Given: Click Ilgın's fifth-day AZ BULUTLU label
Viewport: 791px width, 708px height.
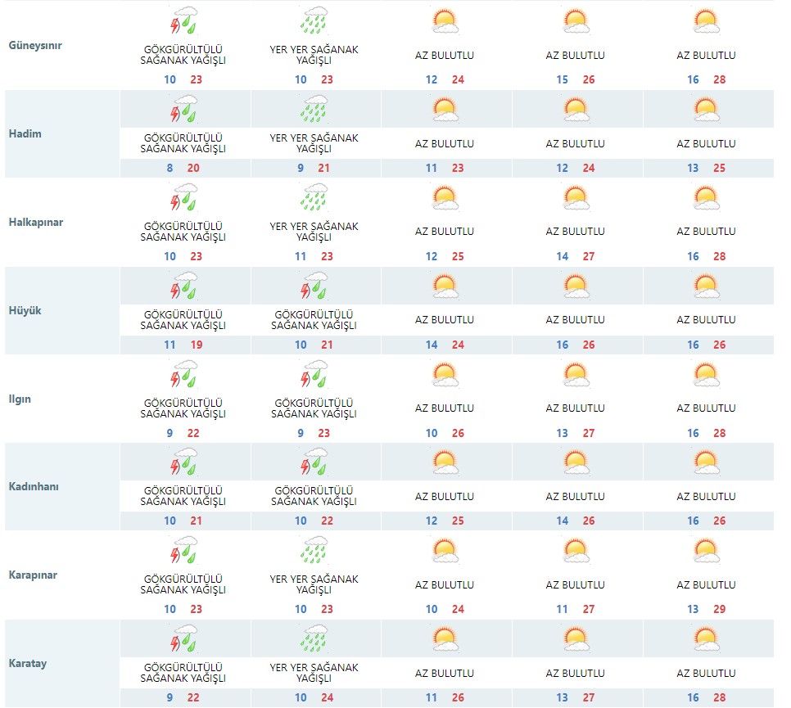Looking at the screenshot, I should (x=706, y=408).
